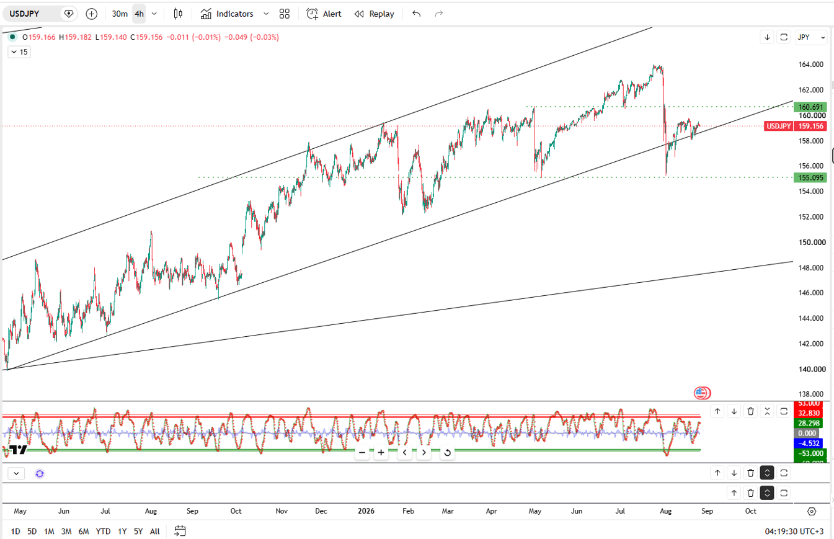Click the USDJPY 159.156 last price label
834x539 pixels.
(796, 126)
